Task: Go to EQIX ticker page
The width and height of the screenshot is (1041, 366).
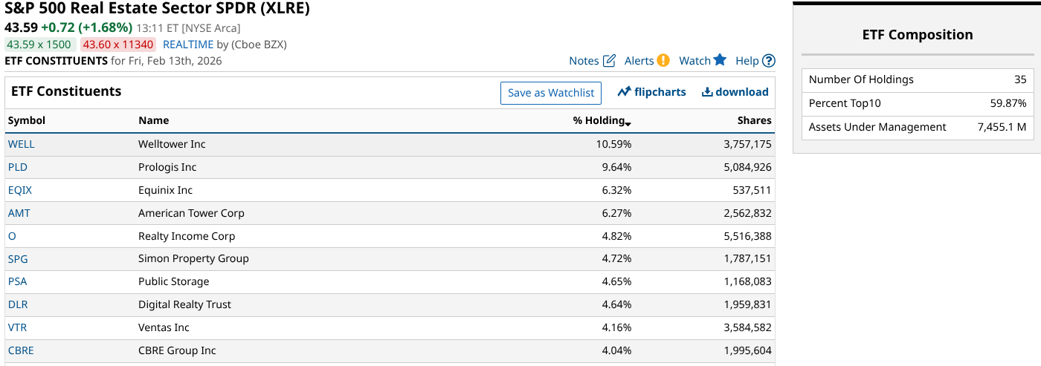Action: [20, 190]
